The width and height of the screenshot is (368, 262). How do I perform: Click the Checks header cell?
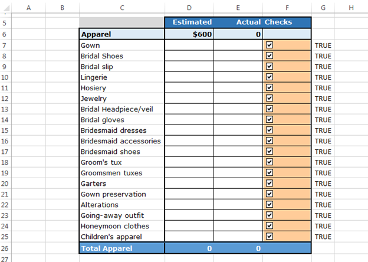(287, 22)
